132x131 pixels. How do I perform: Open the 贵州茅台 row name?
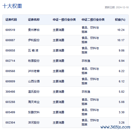click(34, 30)
